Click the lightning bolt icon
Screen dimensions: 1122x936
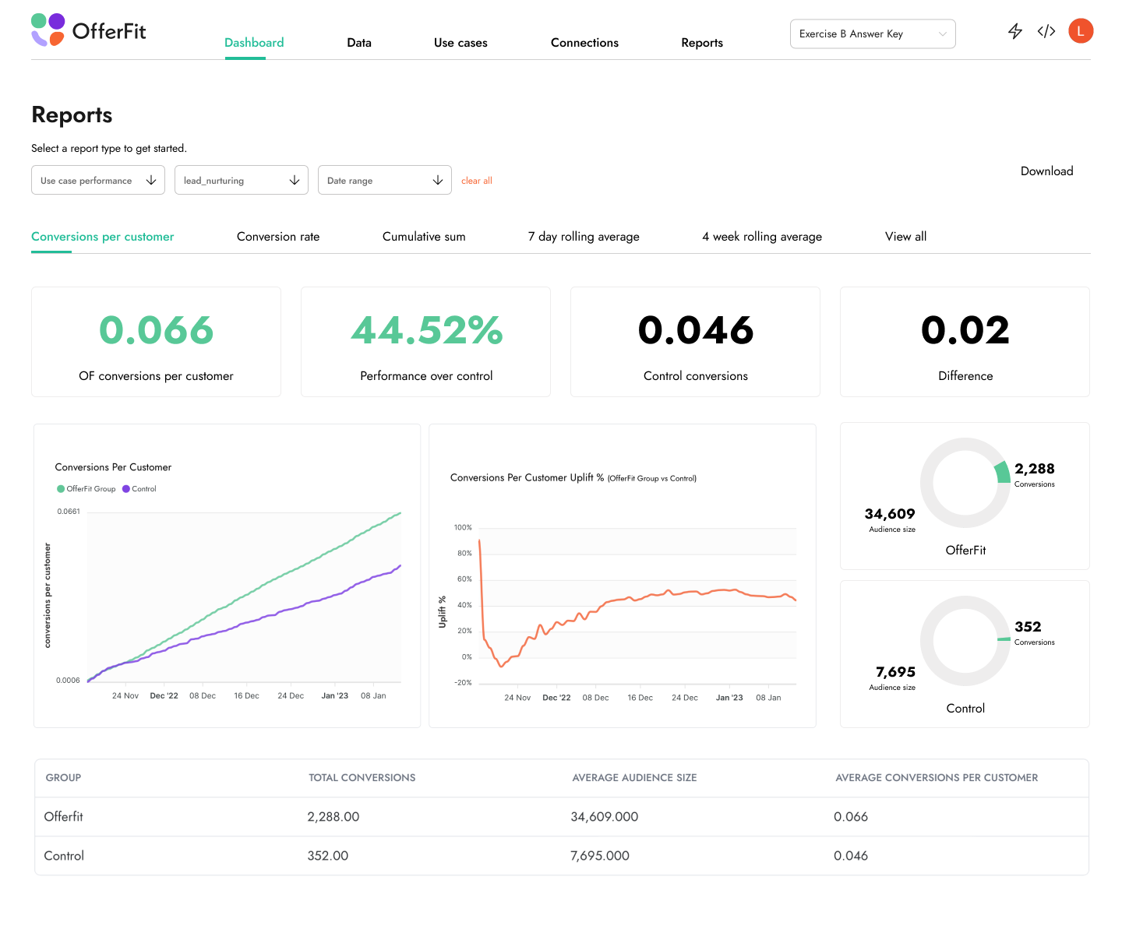[x=1014, y=31]
